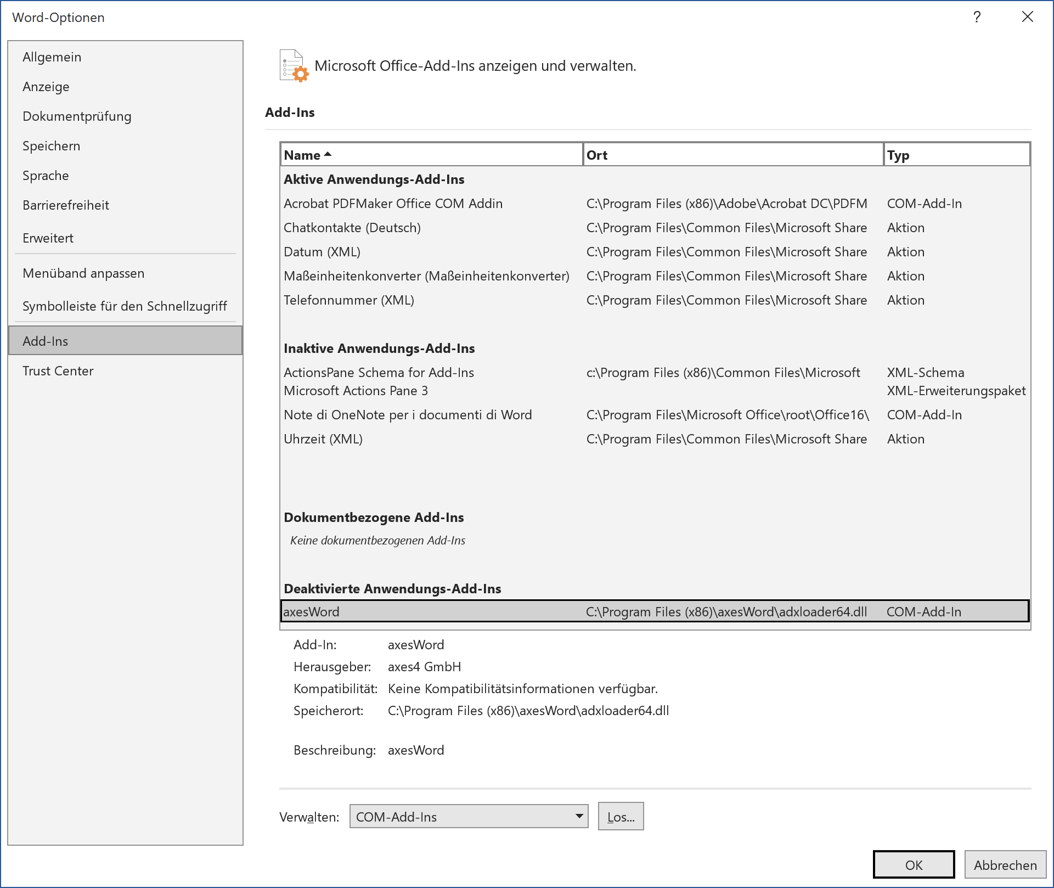Click the Aktive Anwendungs-Add-Ins heading
The height and width of the screenshot is (888, 1054).
[x=374, y=179]
